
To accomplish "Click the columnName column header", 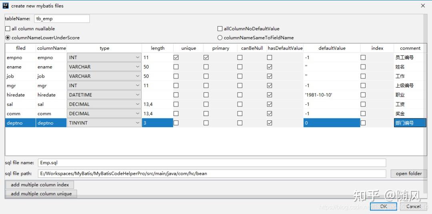I will [x=52, y=48].
